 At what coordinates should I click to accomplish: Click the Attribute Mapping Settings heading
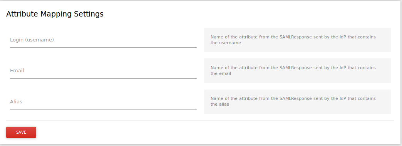[55, 14]
